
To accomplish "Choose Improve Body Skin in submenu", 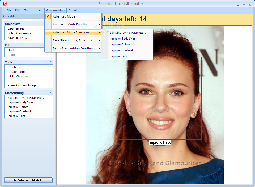I will (122, 39).
